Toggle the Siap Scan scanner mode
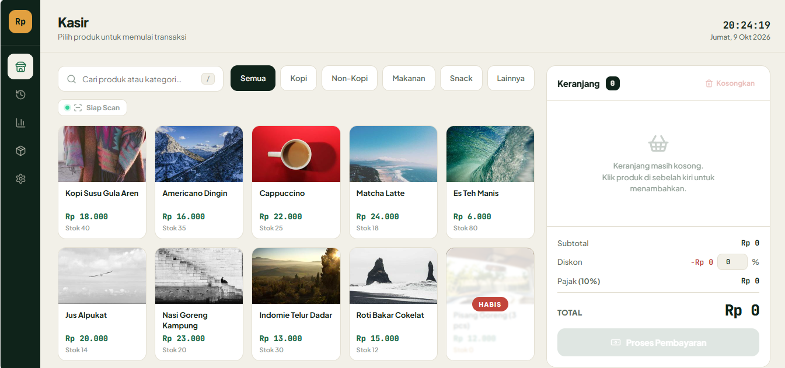The width and height of the screenshot is (785, 368). pos(92,108)
